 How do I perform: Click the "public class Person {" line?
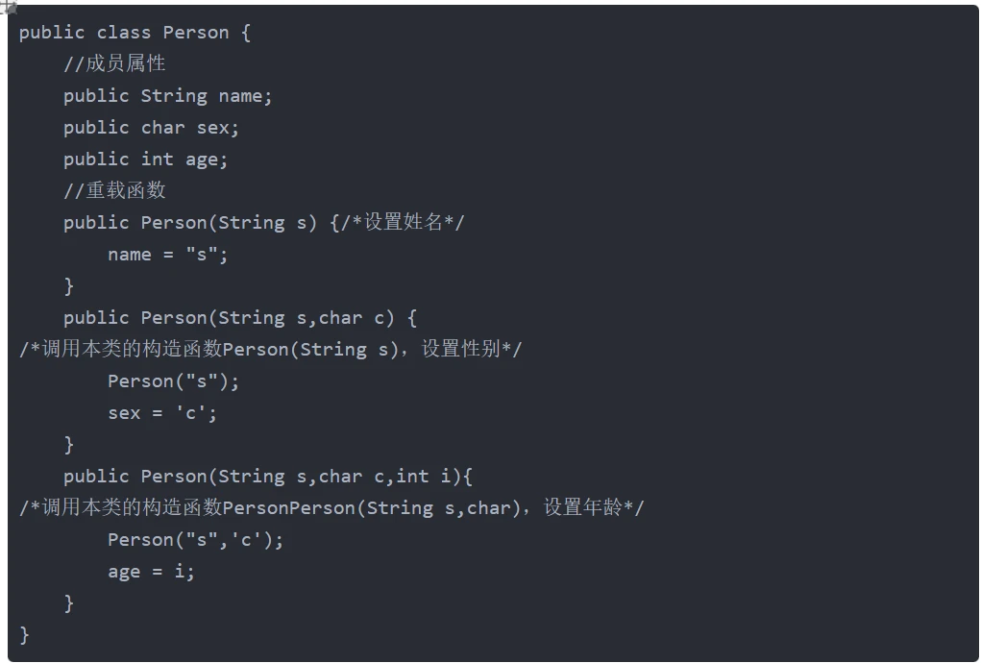tap(135, 33)
